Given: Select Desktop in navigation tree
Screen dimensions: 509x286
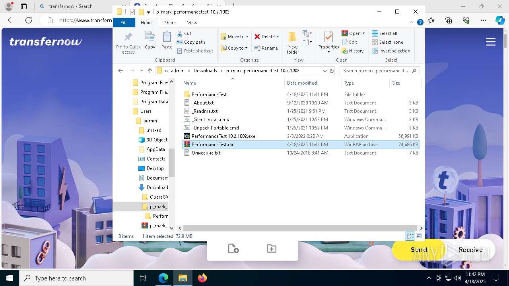Looking at the screenshot, I should tap(151, 168).
